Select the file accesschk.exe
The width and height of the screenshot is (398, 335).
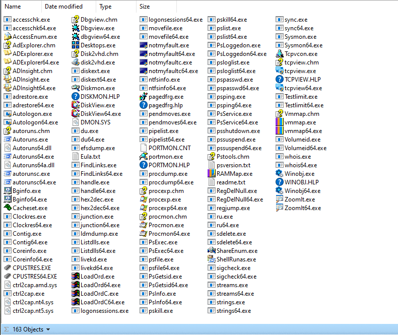27,20
